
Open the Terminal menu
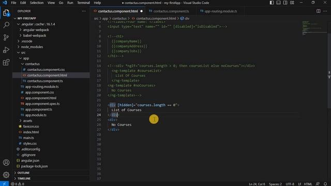pyautogui.click(x=83, y=3)
